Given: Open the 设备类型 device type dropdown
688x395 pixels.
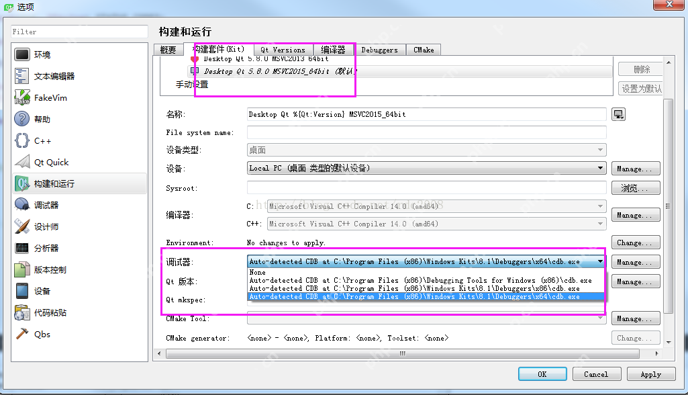Looking at the screenshot, I should 426,150.
